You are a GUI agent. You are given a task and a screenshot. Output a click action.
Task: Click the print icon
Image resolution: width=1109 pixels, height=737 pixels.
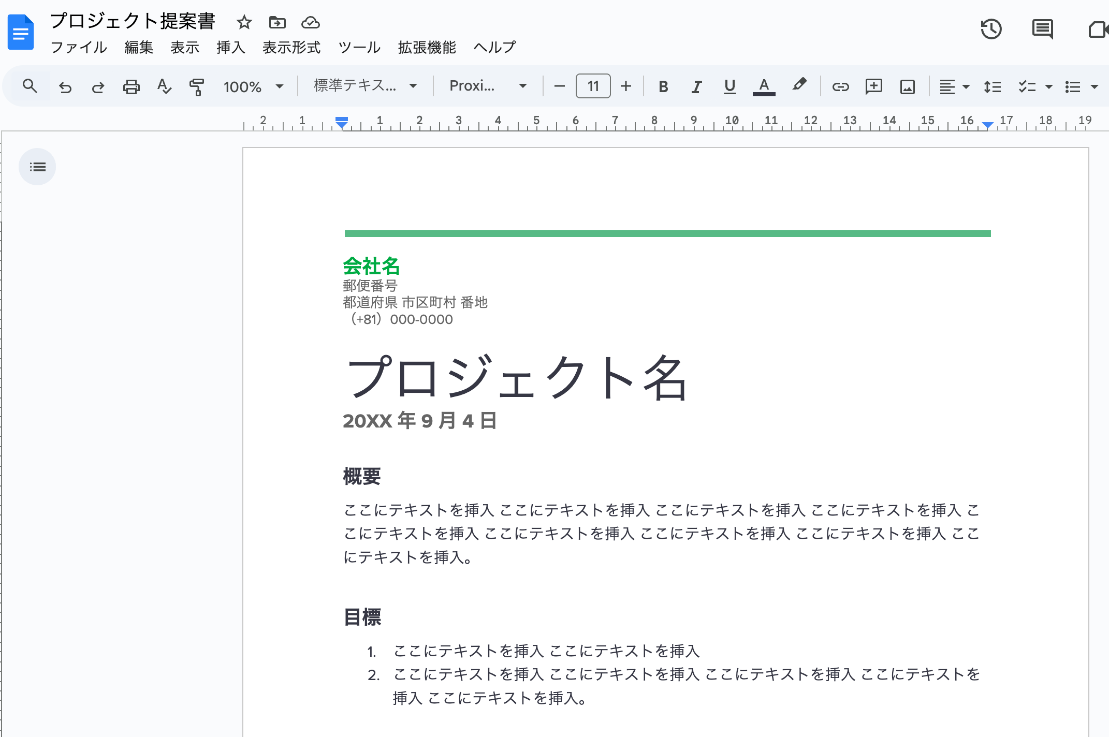[131, 86]
